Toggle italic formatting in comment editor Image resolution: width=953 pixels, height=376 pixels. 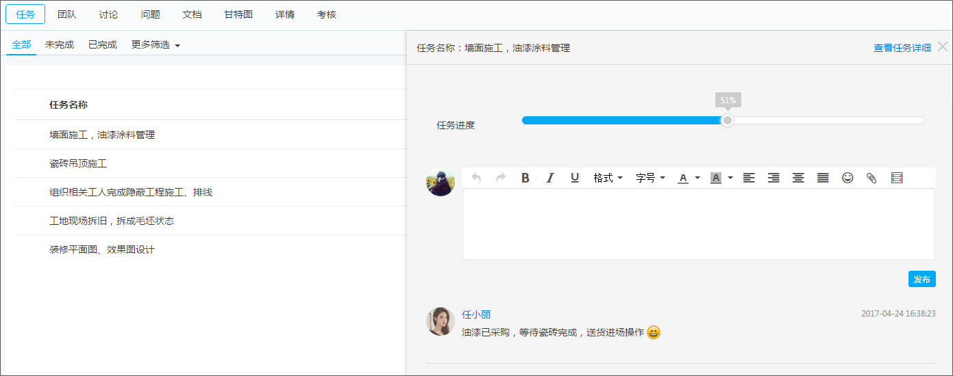[x=549, y=178]
